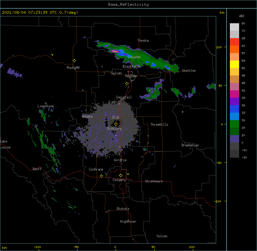The width and height of the screenshot is (257, 251).
Task: Select the Lacombe city label
Action: click(134, 57)
